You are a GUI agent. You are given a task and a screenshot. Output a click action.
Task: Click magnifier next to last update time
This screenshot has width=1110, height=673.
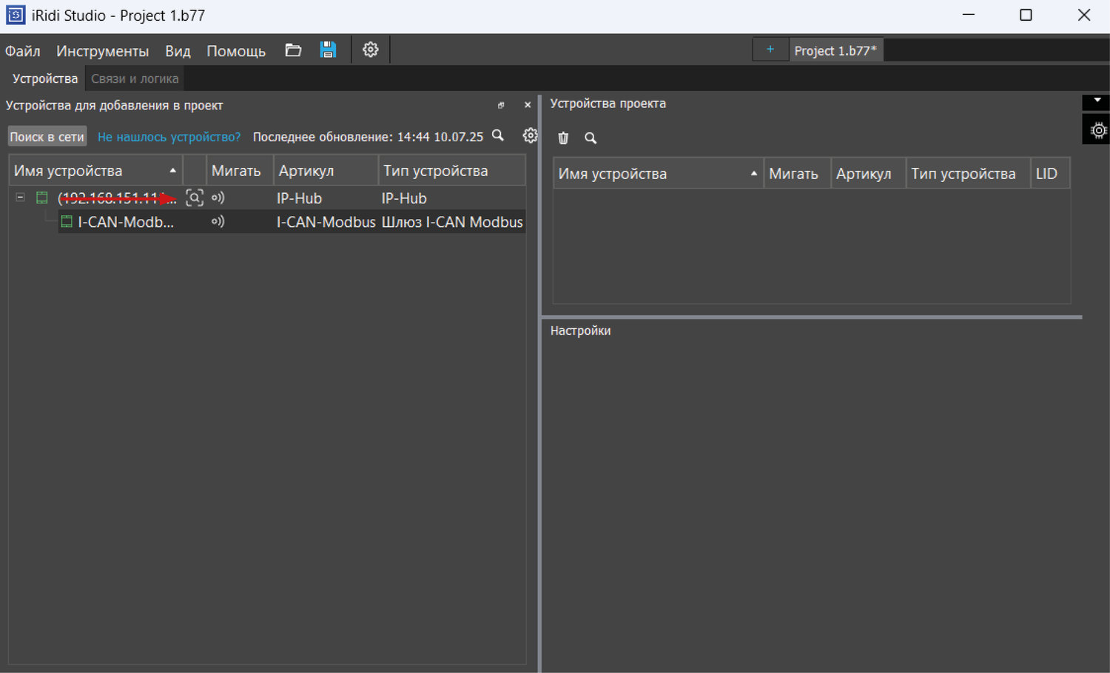tap(498, 135)
